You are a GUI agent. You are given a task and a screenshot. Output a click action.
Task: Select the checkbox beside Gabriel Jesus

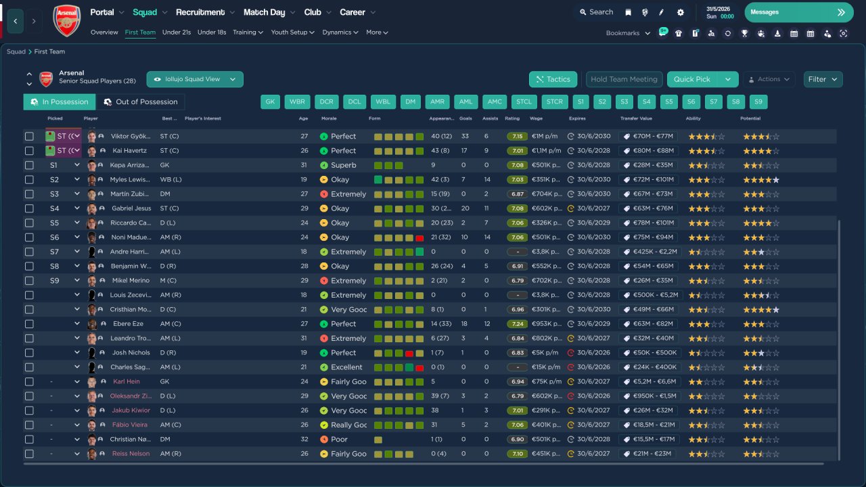click(29, 208)
